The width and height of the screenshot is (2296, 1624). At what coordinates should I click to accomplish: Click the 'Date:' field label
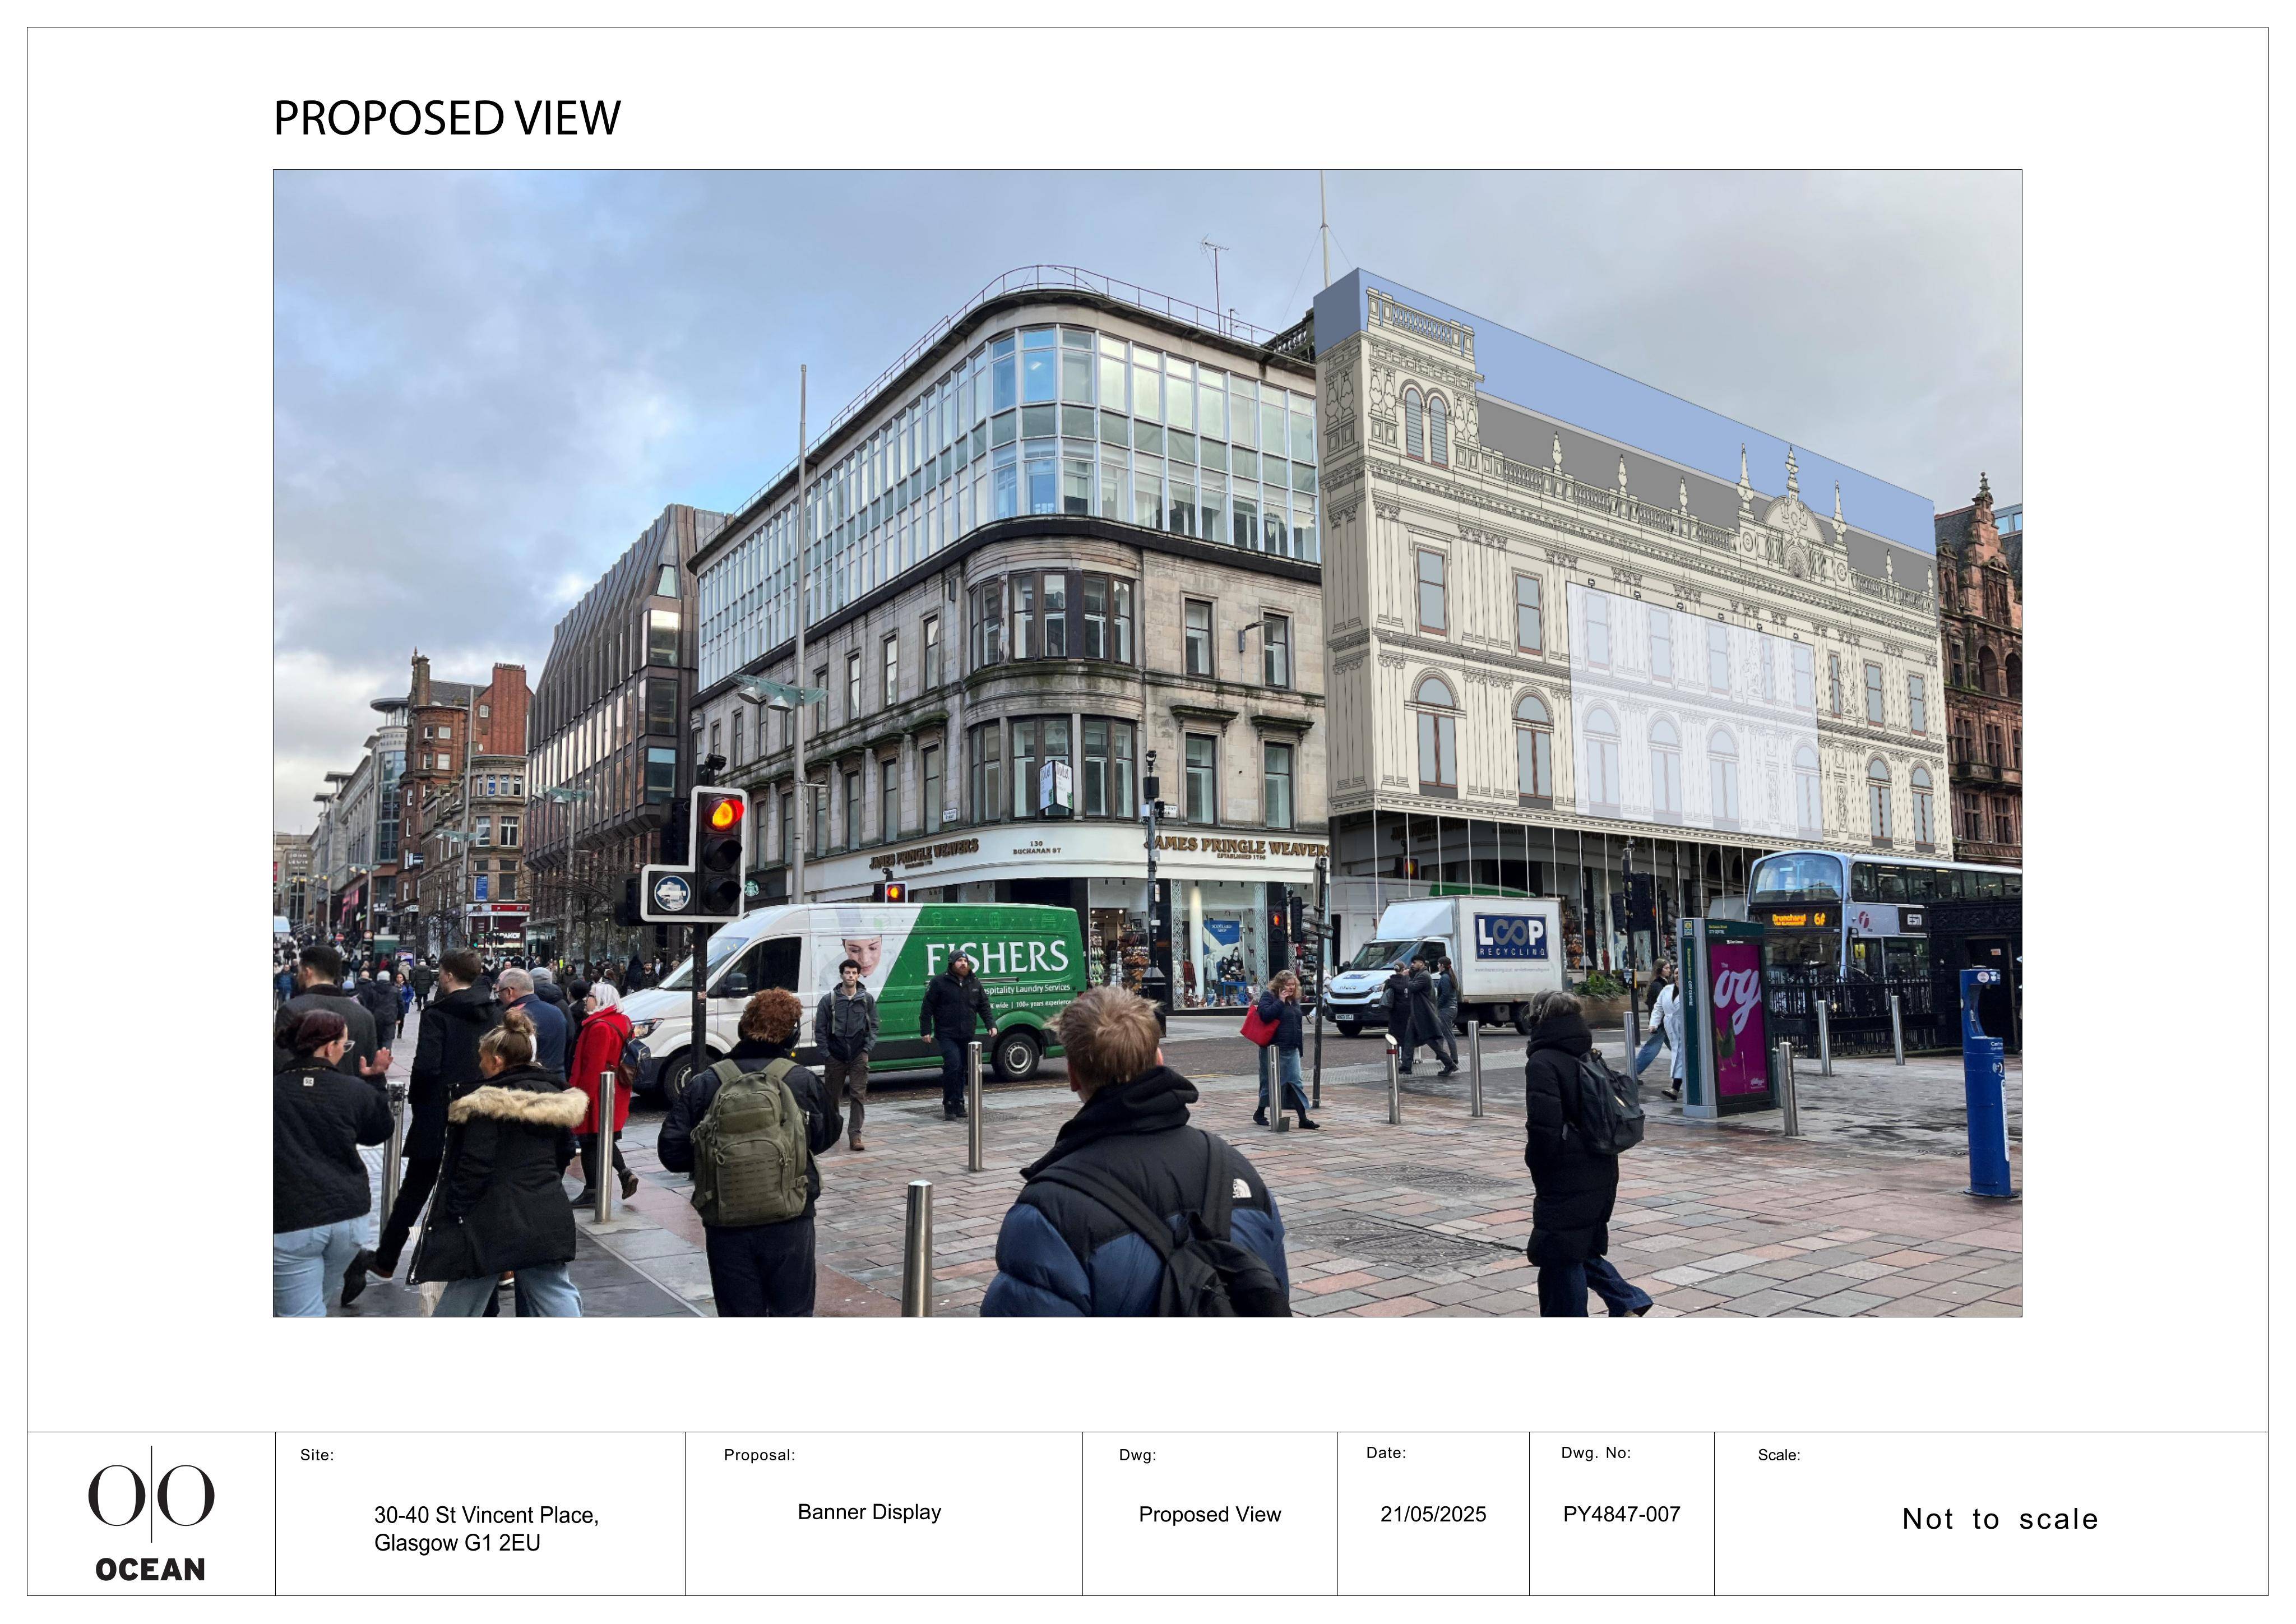[x=1386, y=1453]
